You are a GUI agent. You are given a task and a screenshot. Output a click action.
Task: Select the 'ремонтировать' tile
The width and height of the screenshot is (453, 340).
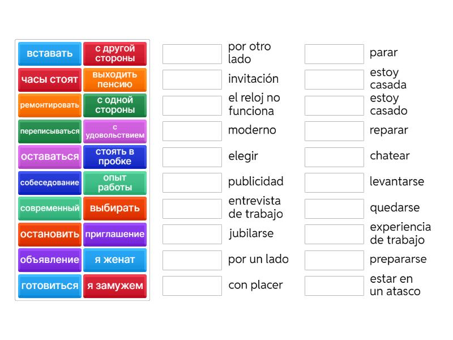coord(50,105)
